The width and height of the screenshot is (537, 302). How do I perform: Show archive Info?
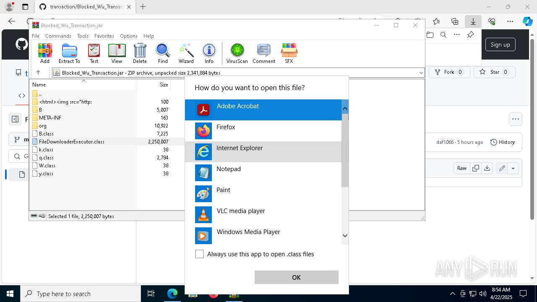click(209, 53)
